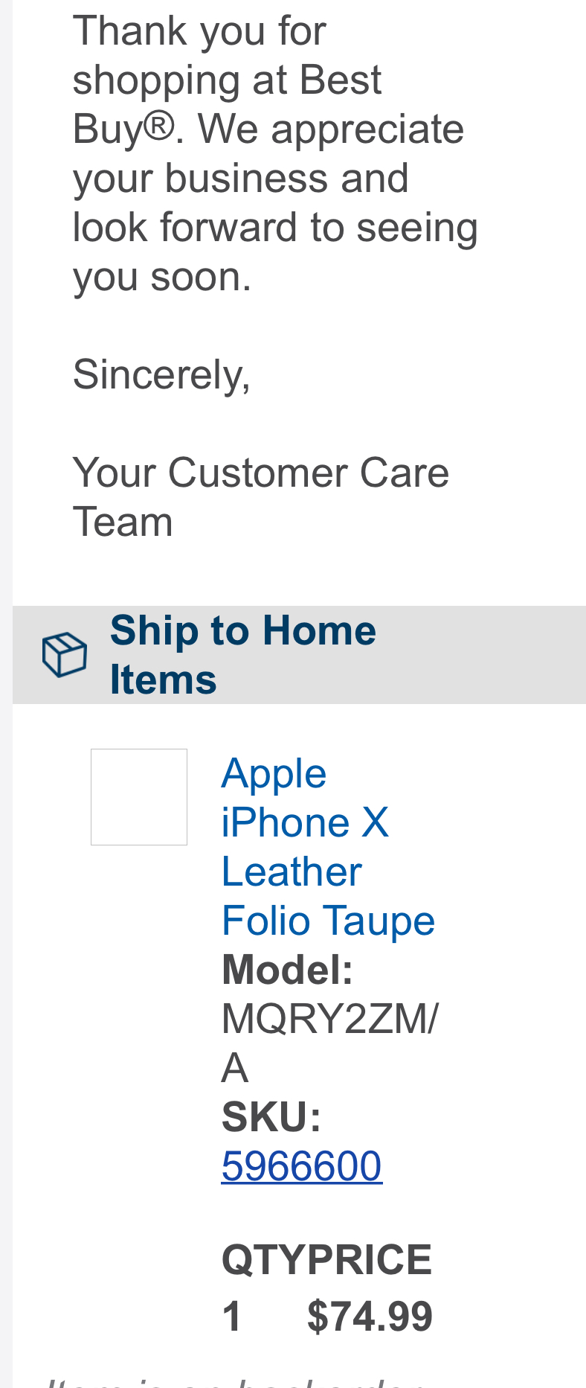
Task: Click the Your Customer Care Team signature
Action: pos(261,497)
